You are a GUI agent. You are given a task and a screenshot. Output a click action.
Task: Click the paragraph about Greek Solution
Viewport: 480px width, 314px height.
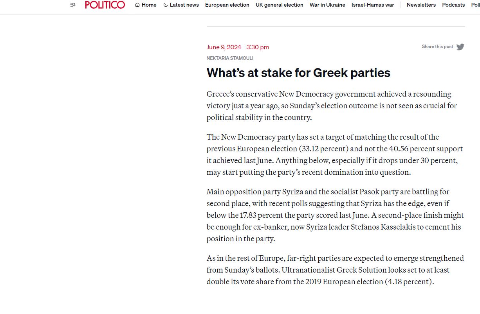click(x=335, y=270)
